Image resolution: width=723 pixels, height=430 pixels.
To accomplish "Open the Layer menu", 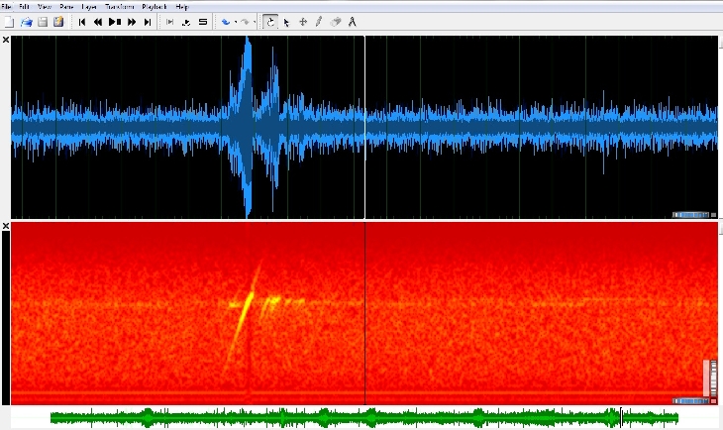I will click(91, 6).
